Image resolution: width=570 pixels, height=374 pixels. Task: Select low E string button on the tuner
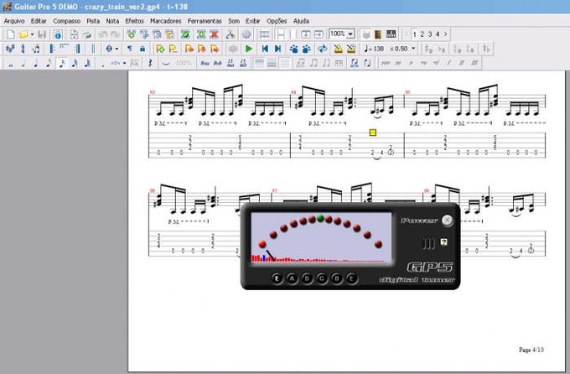coord(277,278)
